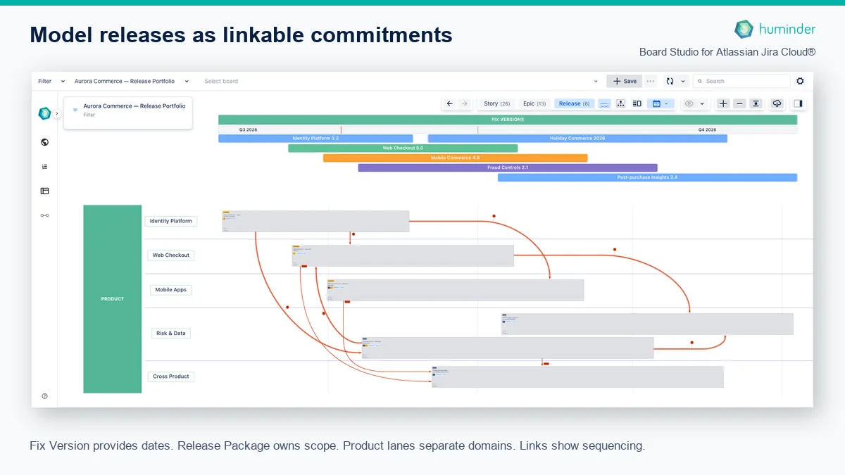Select the Identity Platform 3.2 version bar

click(x=315, y=139)
